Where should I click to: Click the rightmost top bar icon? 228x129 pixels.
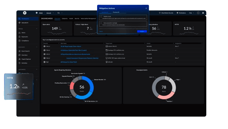[x=203, y=13]
